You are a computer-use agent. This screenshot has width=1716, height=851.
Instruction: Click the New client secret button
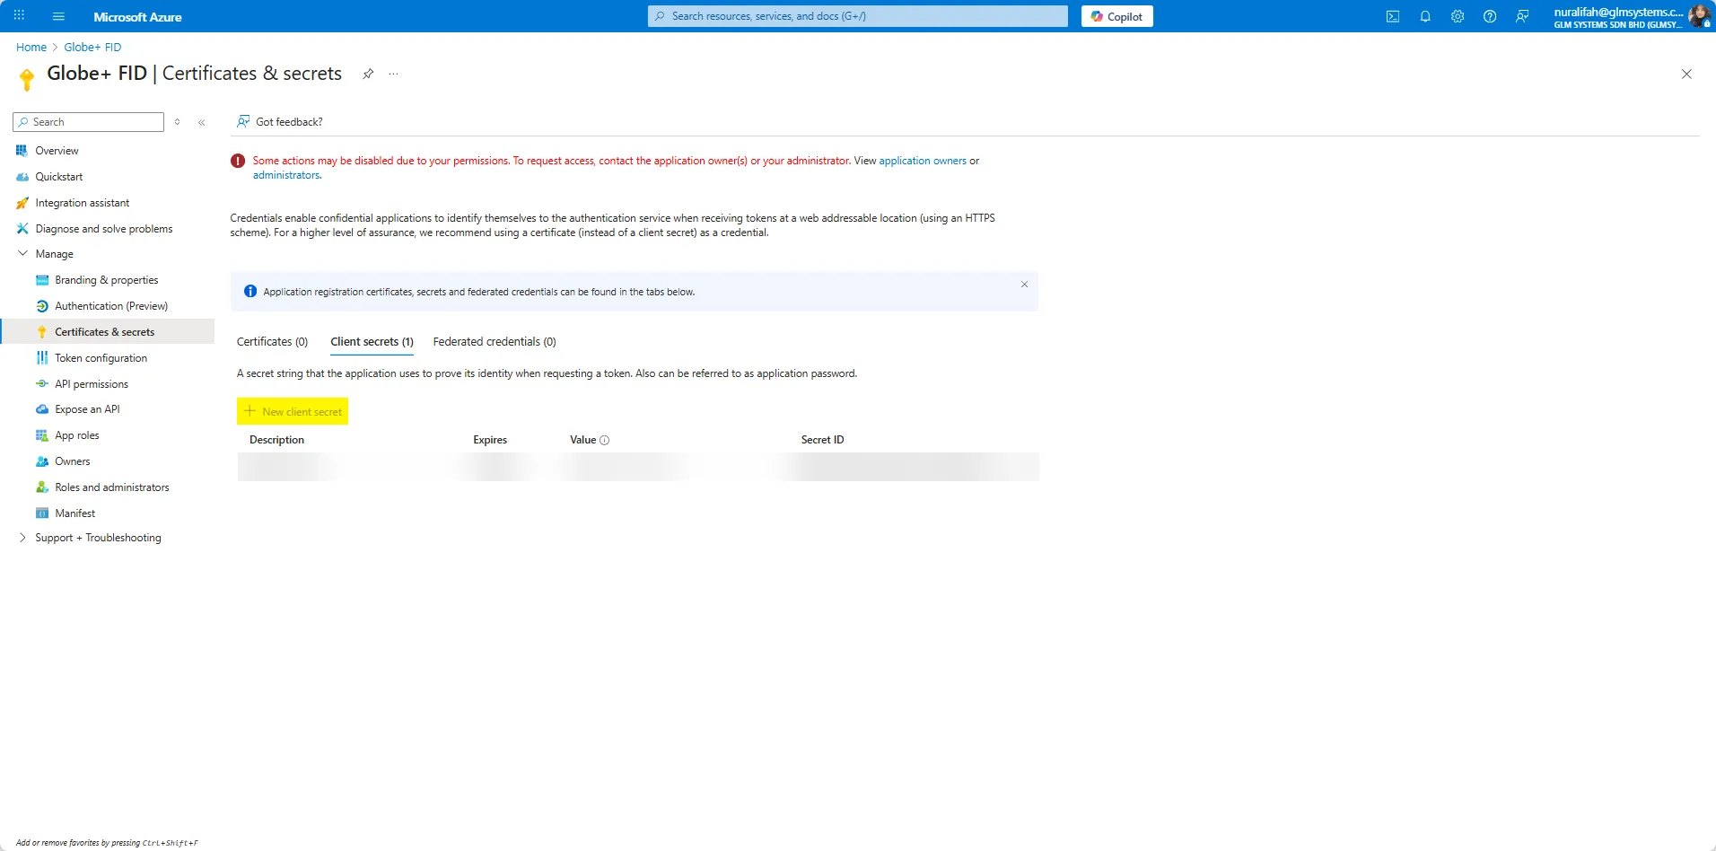293,412
